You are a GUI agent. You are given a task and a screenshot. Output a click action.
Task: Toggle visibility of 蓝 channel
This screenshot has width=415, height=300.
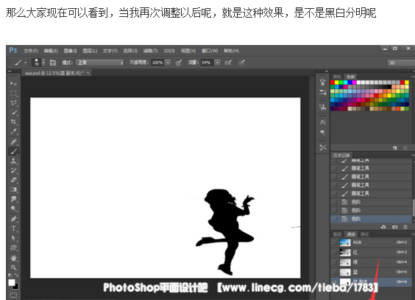pyautogui.click(x=335, y=272)
